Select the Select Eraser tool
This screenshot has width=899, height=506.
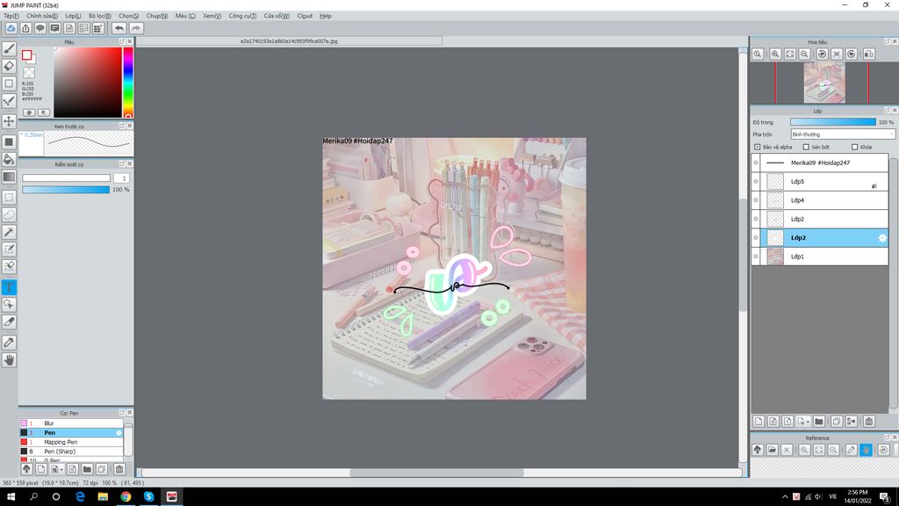[x=9, y=266]
